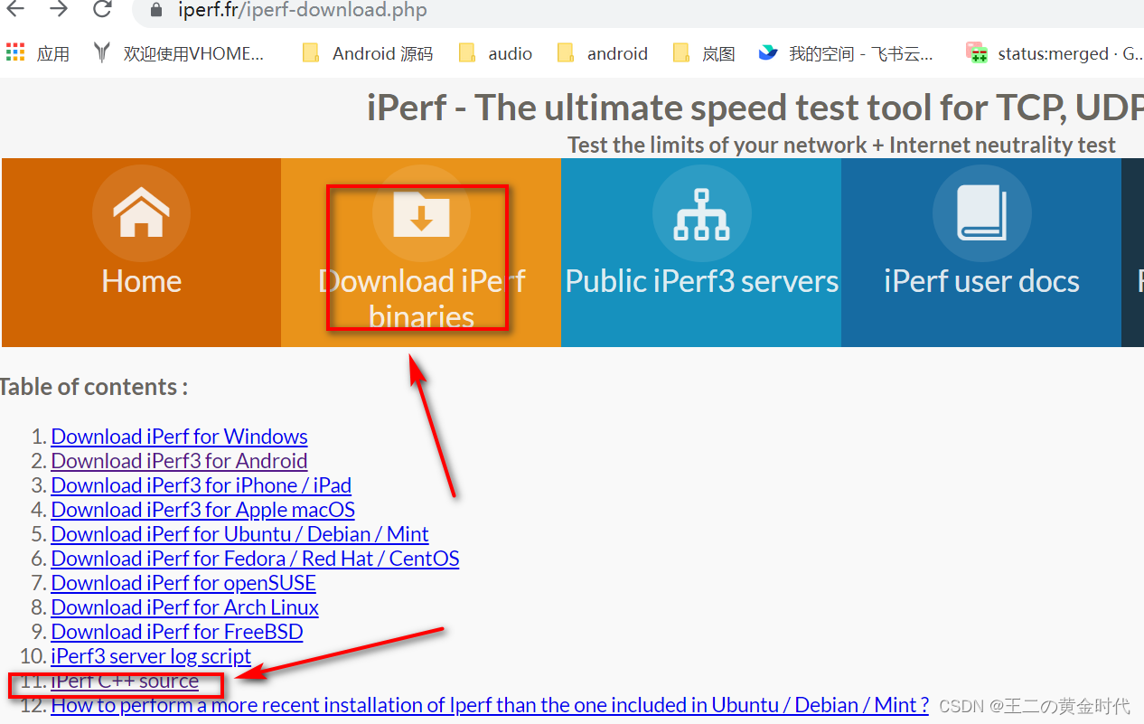Go to the Home navigation tile
The image size is (1144, 724).
[x=141, y=252]
